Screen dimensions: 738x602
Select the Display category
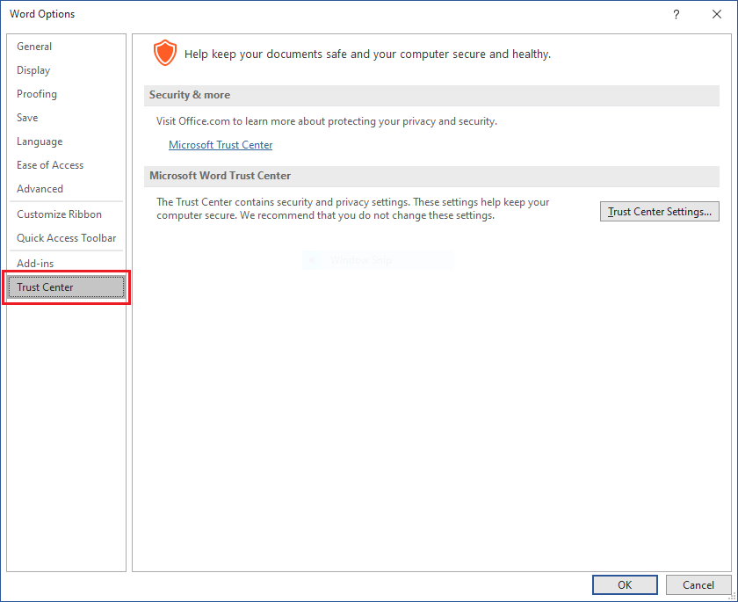(x=66, y=70)
